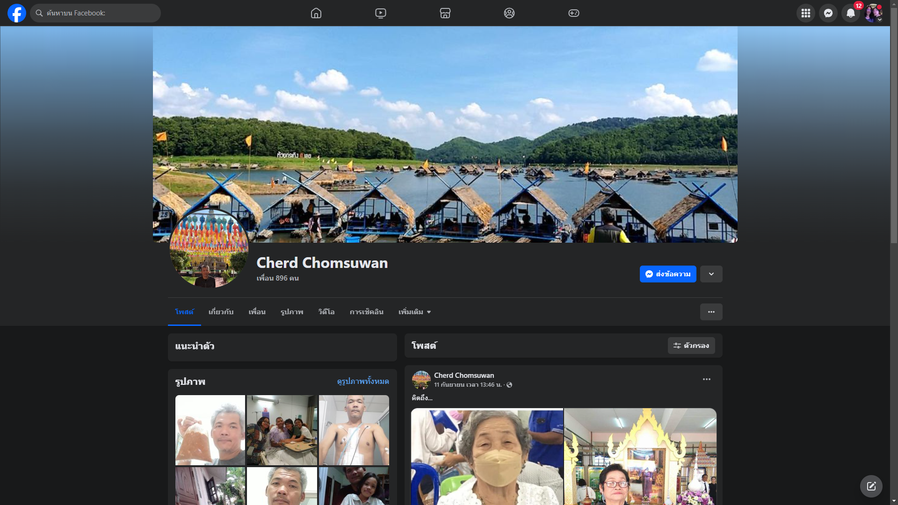Open the Marketplace store icon
Screen dimensions: 898x505
click(445, 13)
